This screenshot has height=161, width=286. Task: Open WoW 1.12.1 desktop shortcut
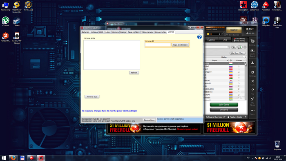pos(28,6)
